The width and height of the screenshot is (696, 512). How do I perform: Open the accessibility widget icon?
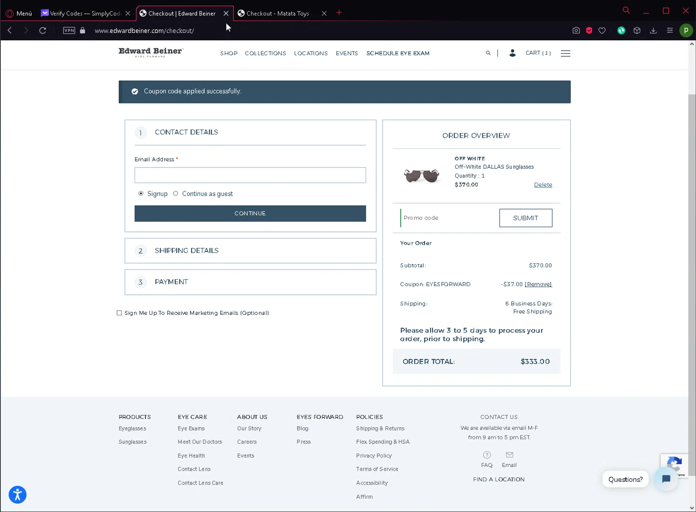pos(18,495)
